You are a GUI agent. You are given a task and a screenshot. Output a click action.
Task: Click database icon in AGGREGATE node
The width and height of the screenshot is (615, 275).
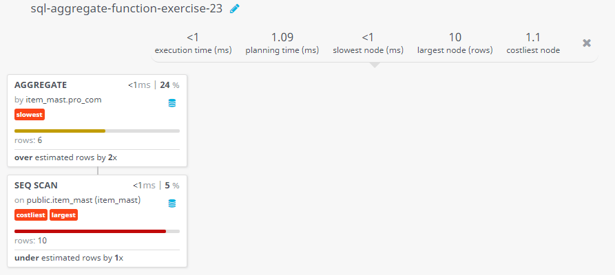click(171, 103)
